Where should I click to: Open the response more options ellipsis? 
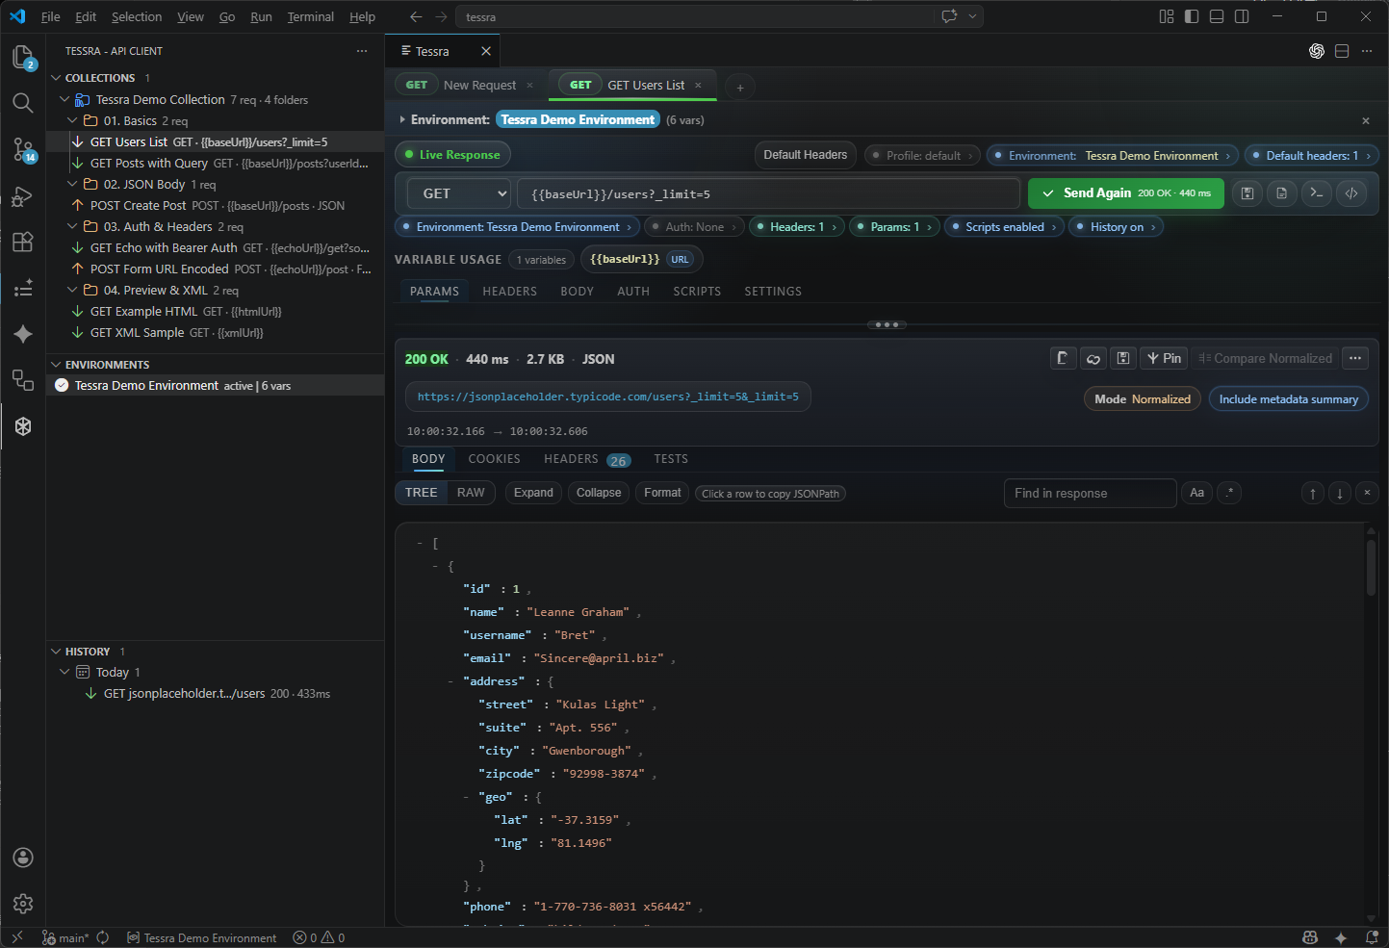click(1355, 358)
